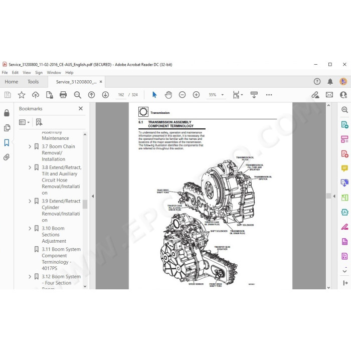Screen dimensions: 351x351
Task: Open Help question mark icon
Action: (x=317, y=81)
